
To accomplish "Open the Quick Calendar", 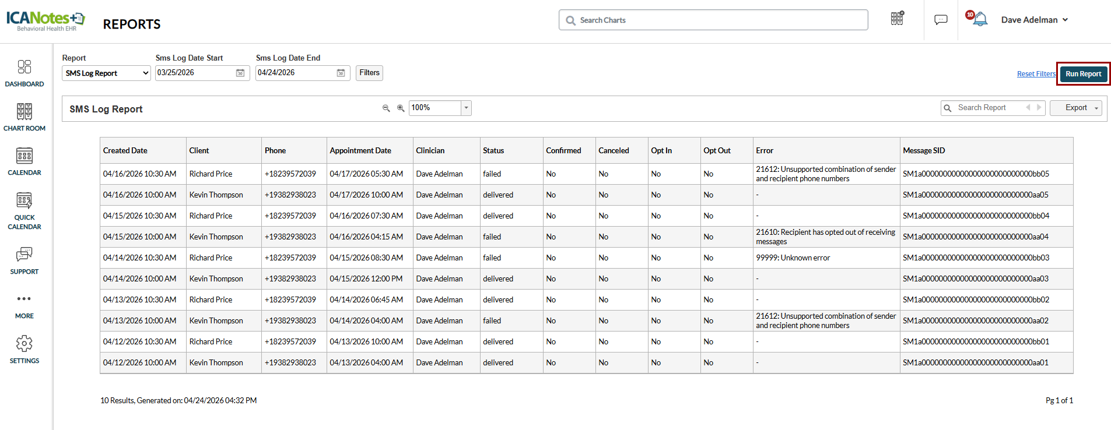I will click(24, 211).
